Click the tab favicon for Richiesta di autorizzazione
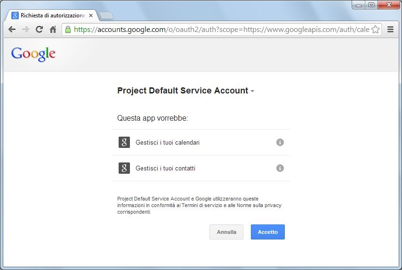This screenshot has height=270, width=402. (x=15, y=15)
